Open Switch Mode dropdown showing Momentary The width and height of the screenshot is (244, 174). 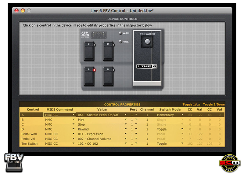tap(182, 115)
